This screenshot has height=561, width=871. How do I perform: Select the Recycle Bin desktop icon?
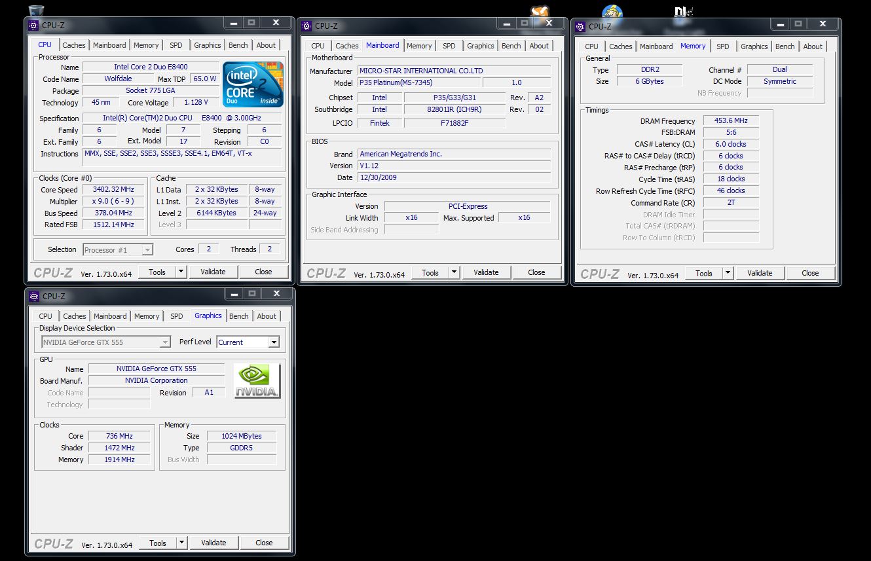pyautogui.click(x=37, y=10)
